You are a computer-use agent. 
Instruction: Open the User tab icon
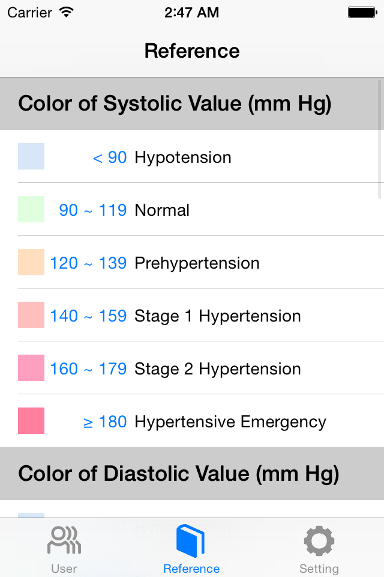pyautogui.click(x=64, y=540)
